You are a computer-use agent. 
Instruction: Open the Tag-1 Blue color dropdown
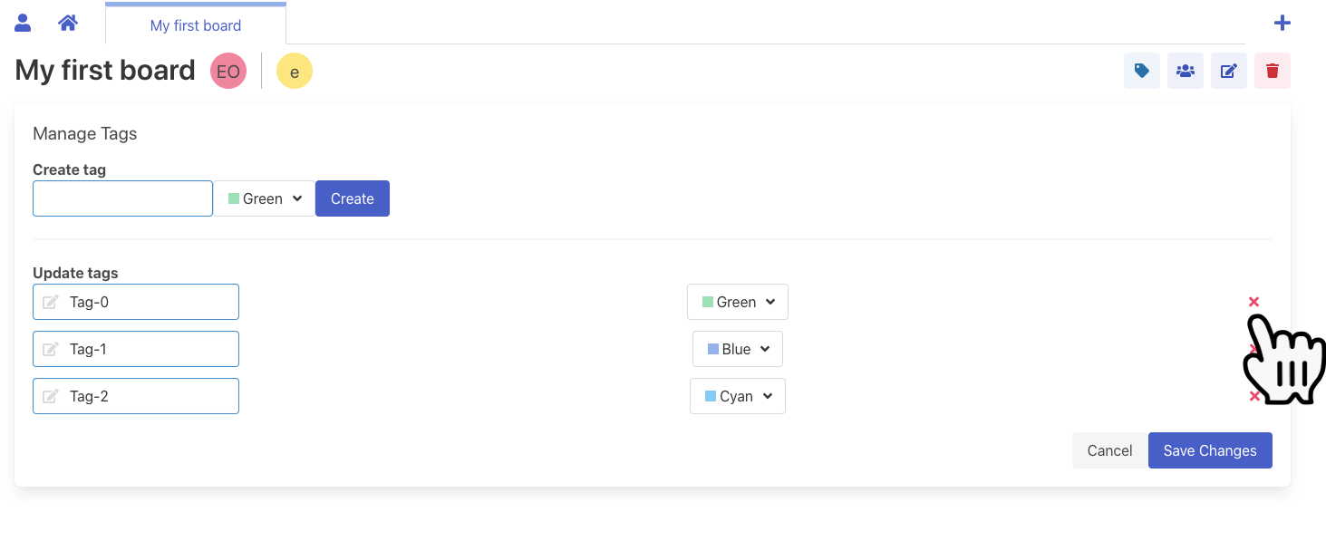point(737,349)
